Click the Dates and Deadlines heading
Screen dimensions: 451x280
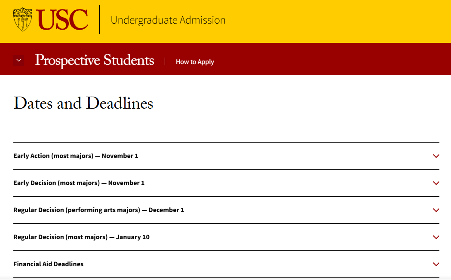point(83,103)
